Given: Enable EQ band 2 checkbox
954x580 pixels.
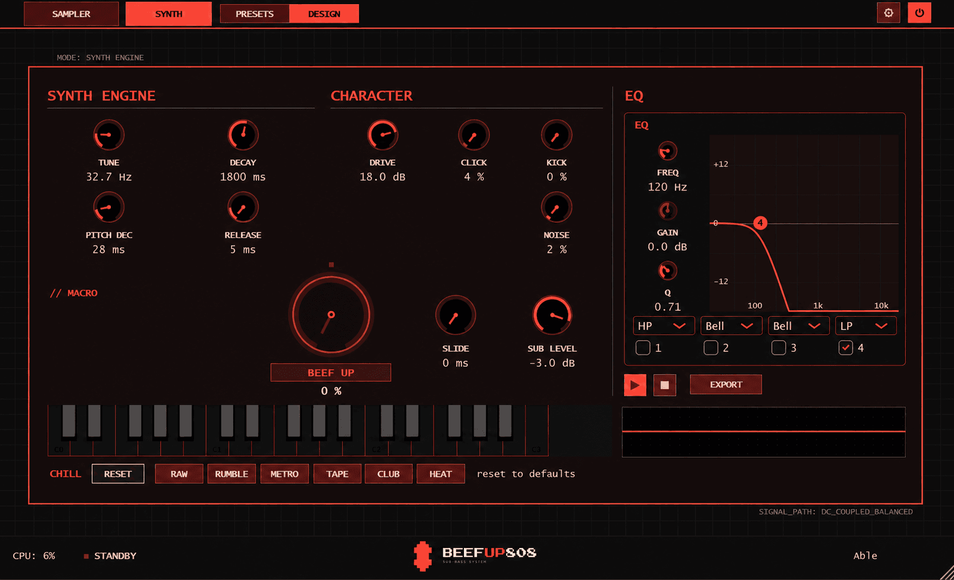Looking at the screenshot, I should tap(711, 348).
